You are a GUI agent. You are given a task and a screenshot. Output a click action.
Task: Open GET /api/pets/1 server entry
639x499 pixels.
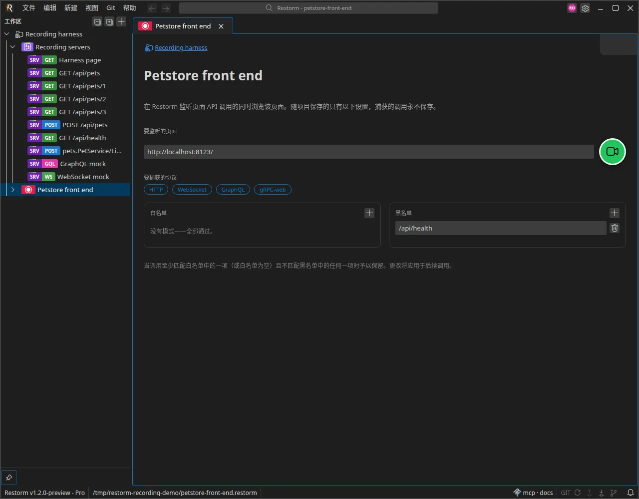tap(65, 86)
